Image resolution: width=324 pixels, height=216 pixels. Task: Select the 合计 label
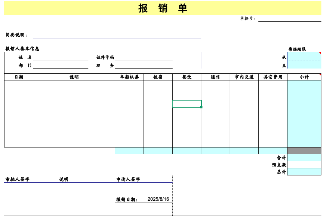[281, 158]
